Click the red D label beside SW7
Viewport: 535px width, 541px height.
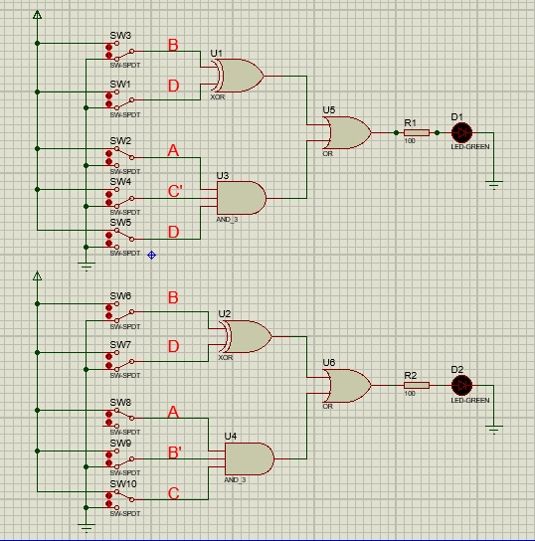click(173, 346)
